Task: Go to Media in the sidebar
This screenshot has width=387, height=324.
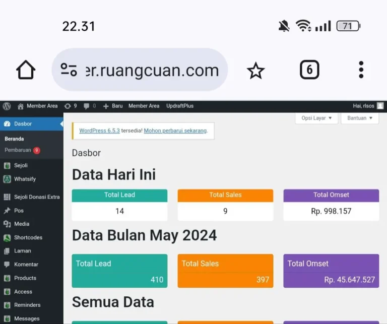Action: point(22,224)
